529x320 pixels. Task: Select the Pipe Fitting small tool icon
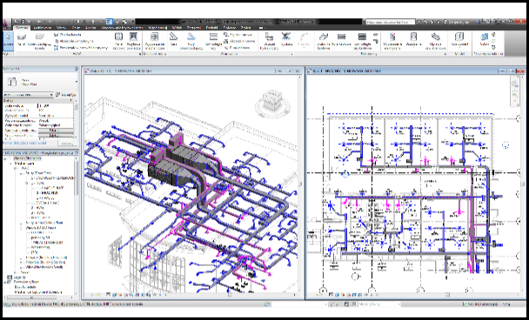pyautogui.click(x=226, y=35)
